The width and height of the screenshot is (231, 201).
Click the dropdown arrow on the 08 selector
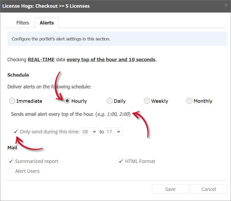pos(94,131)
